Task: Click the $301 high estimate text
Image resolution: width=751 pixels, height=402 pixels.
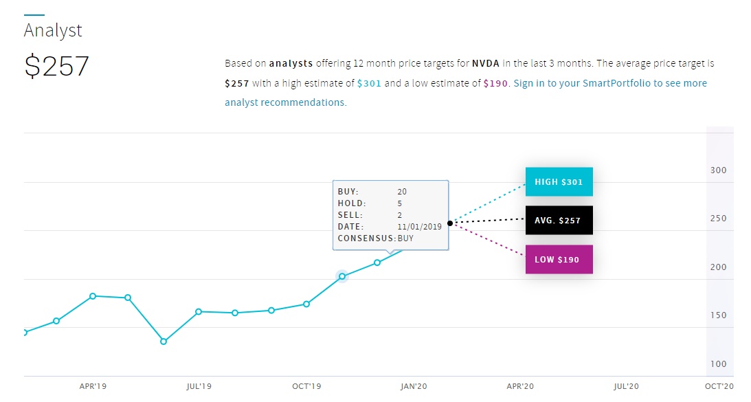Action: 368,83
